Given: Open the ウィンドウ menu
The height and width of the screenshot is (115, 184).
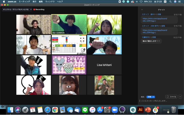Looking at the screenshot, I should (50, 1).
